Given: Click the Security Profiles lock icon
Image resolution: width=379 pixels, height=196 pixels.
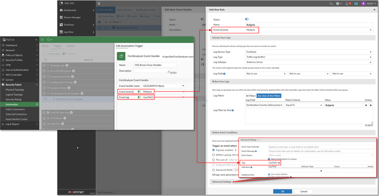Looking at the screenshot, I should point(3,60).
